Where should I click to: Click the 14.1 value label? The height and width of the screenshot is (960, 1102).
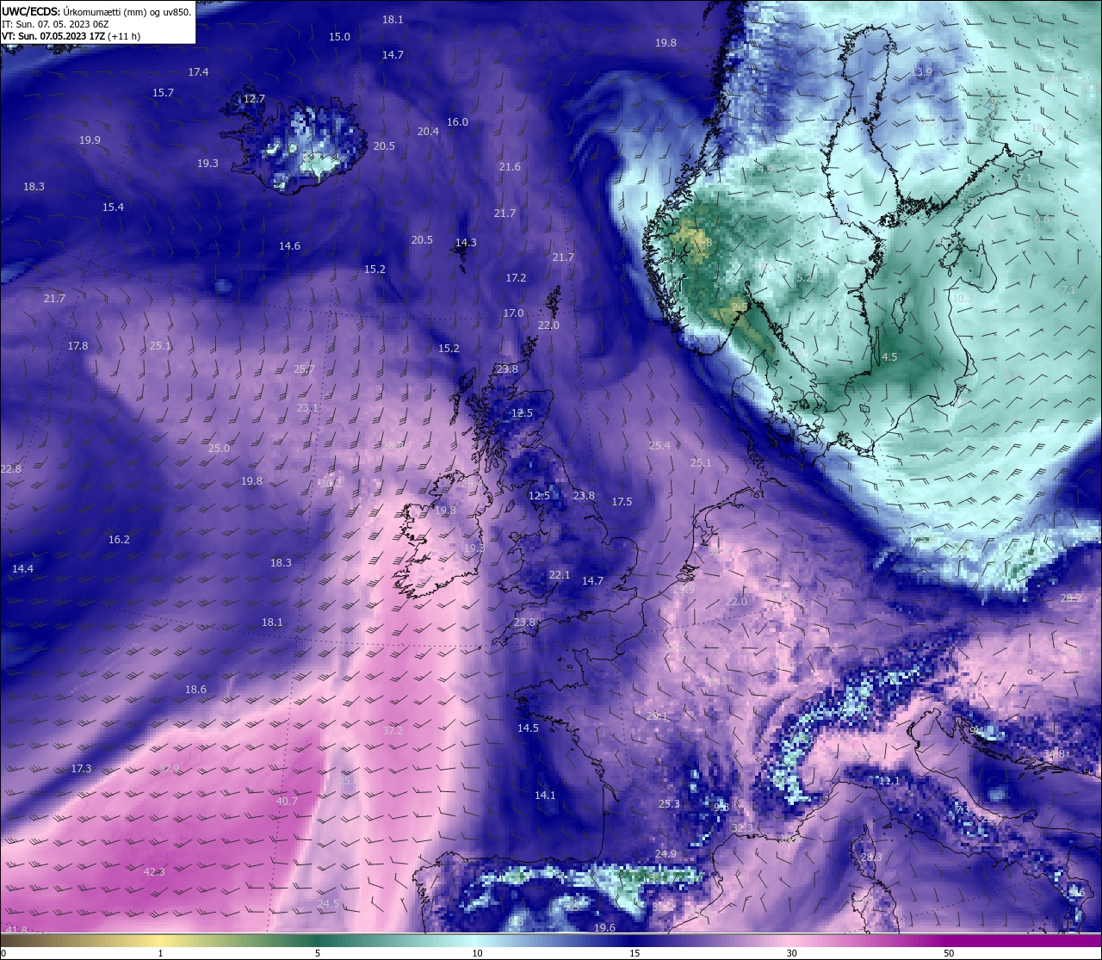(545, 796)
